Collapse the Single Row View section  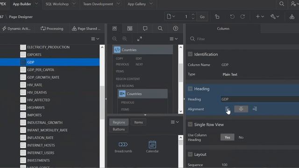click(190, 125)
